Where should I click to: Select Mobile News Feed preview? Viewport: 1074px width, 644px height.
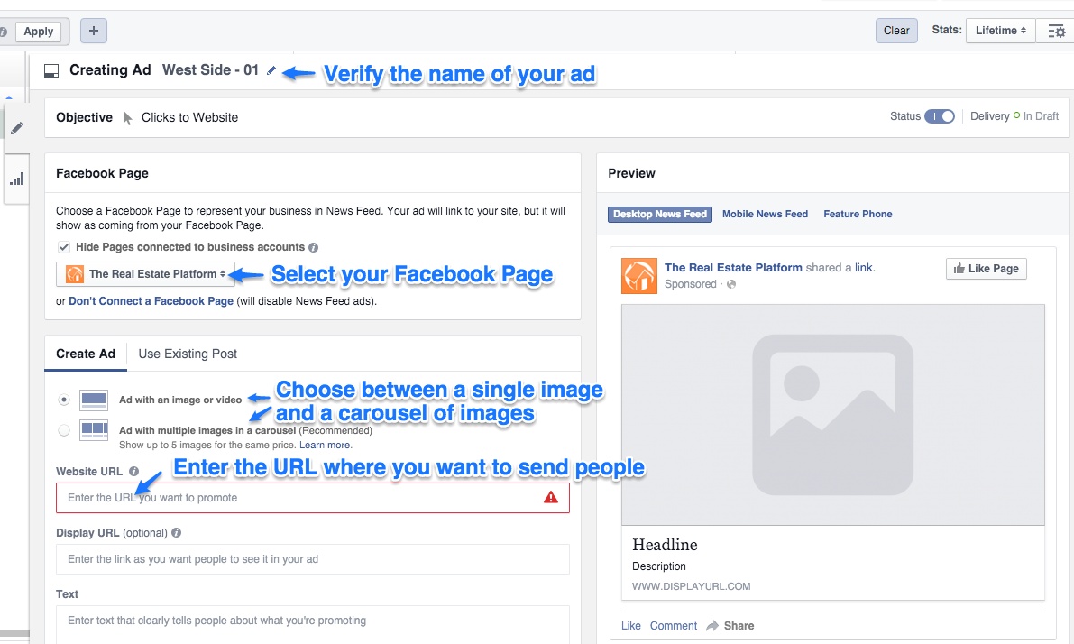click(765, 215)
